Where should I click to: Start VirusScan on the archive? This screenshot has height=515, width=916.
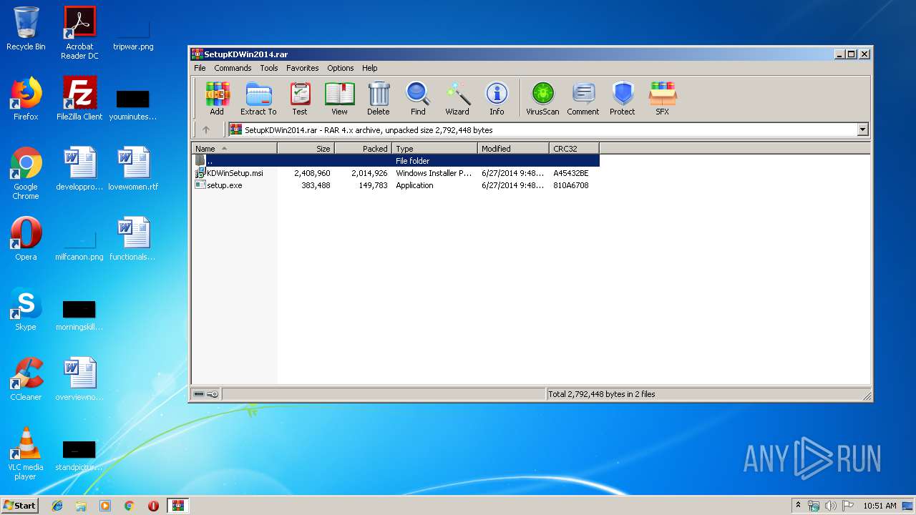click(x=542, y=99)
